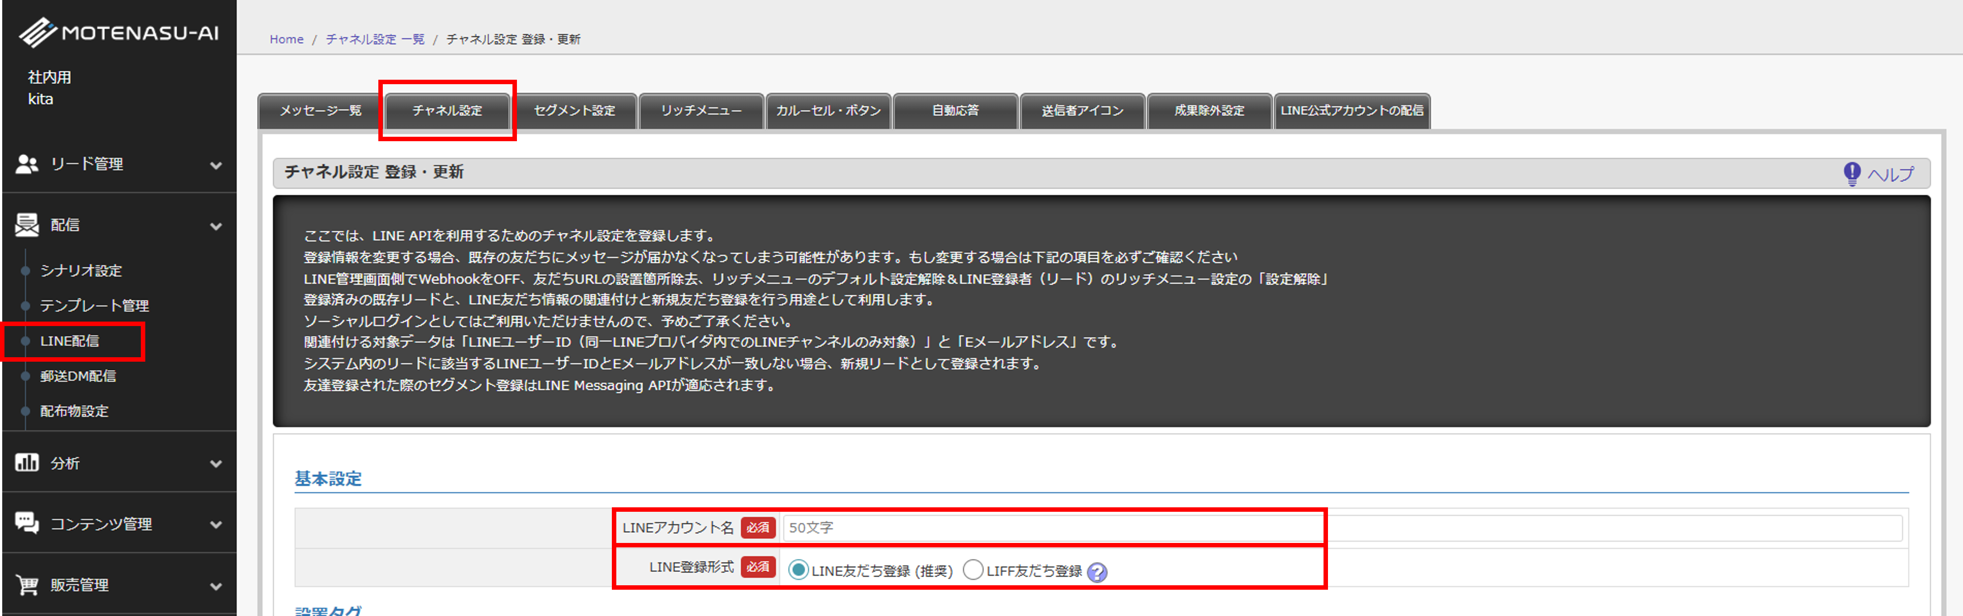Collapse the 配信 menu chevron
Image resolution: width=1963 pixels, height=616 pixels.
(x=217, y=226)
